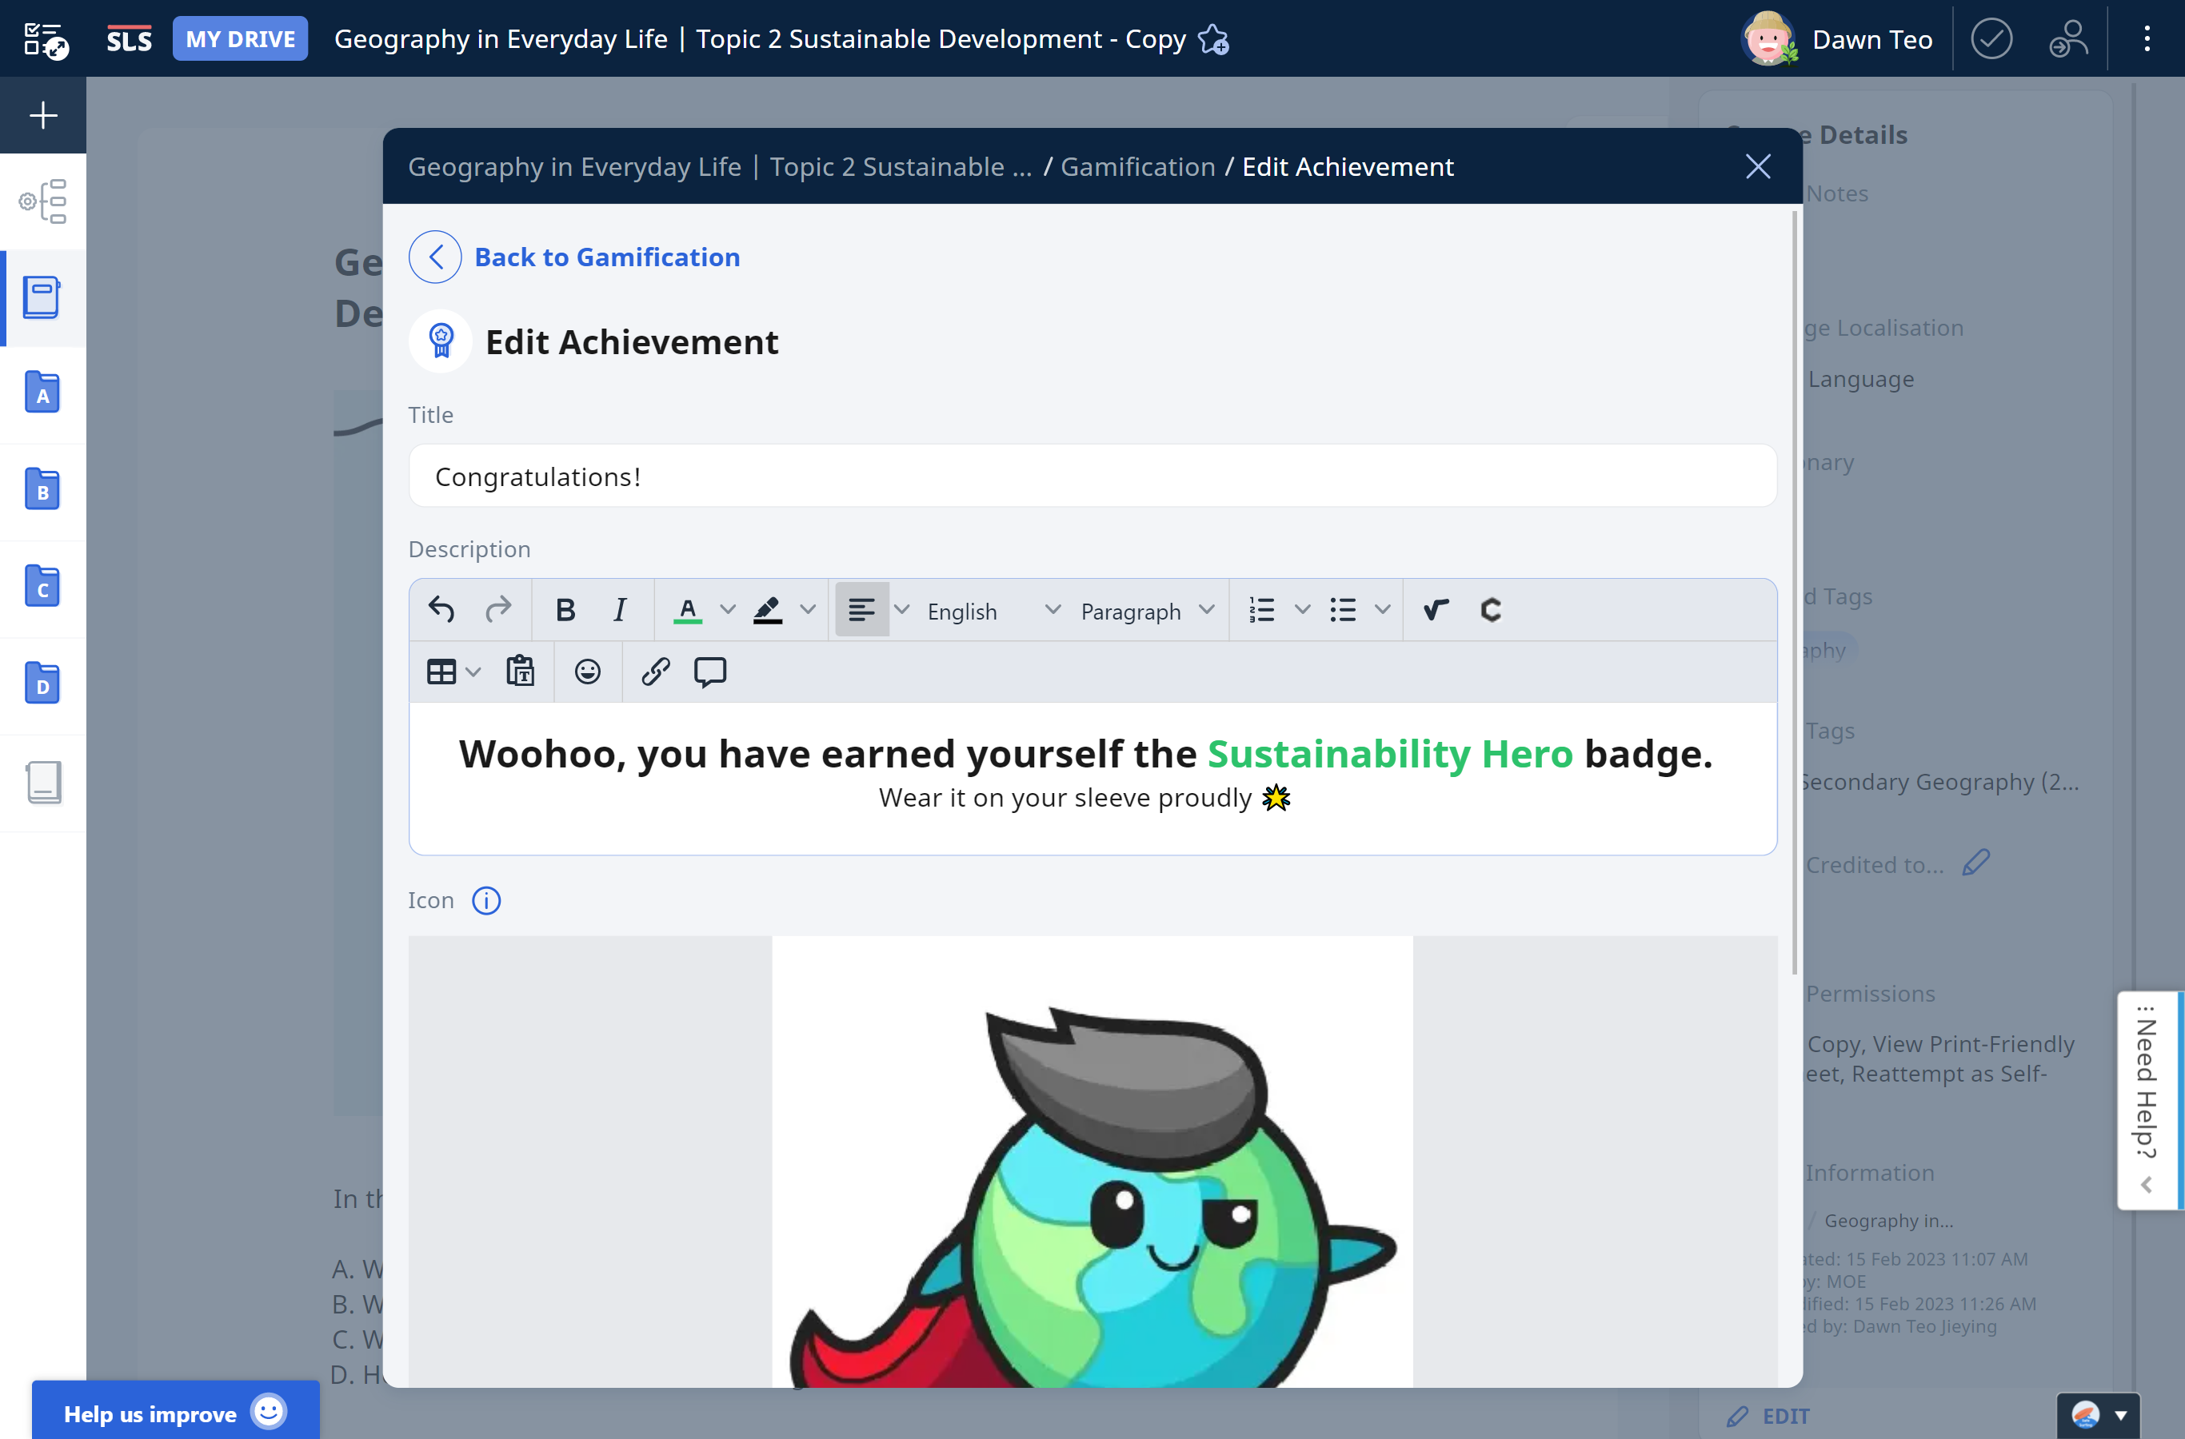Click the star add-to-favourites icon

pyautogui.click(x=1214, y=39)
